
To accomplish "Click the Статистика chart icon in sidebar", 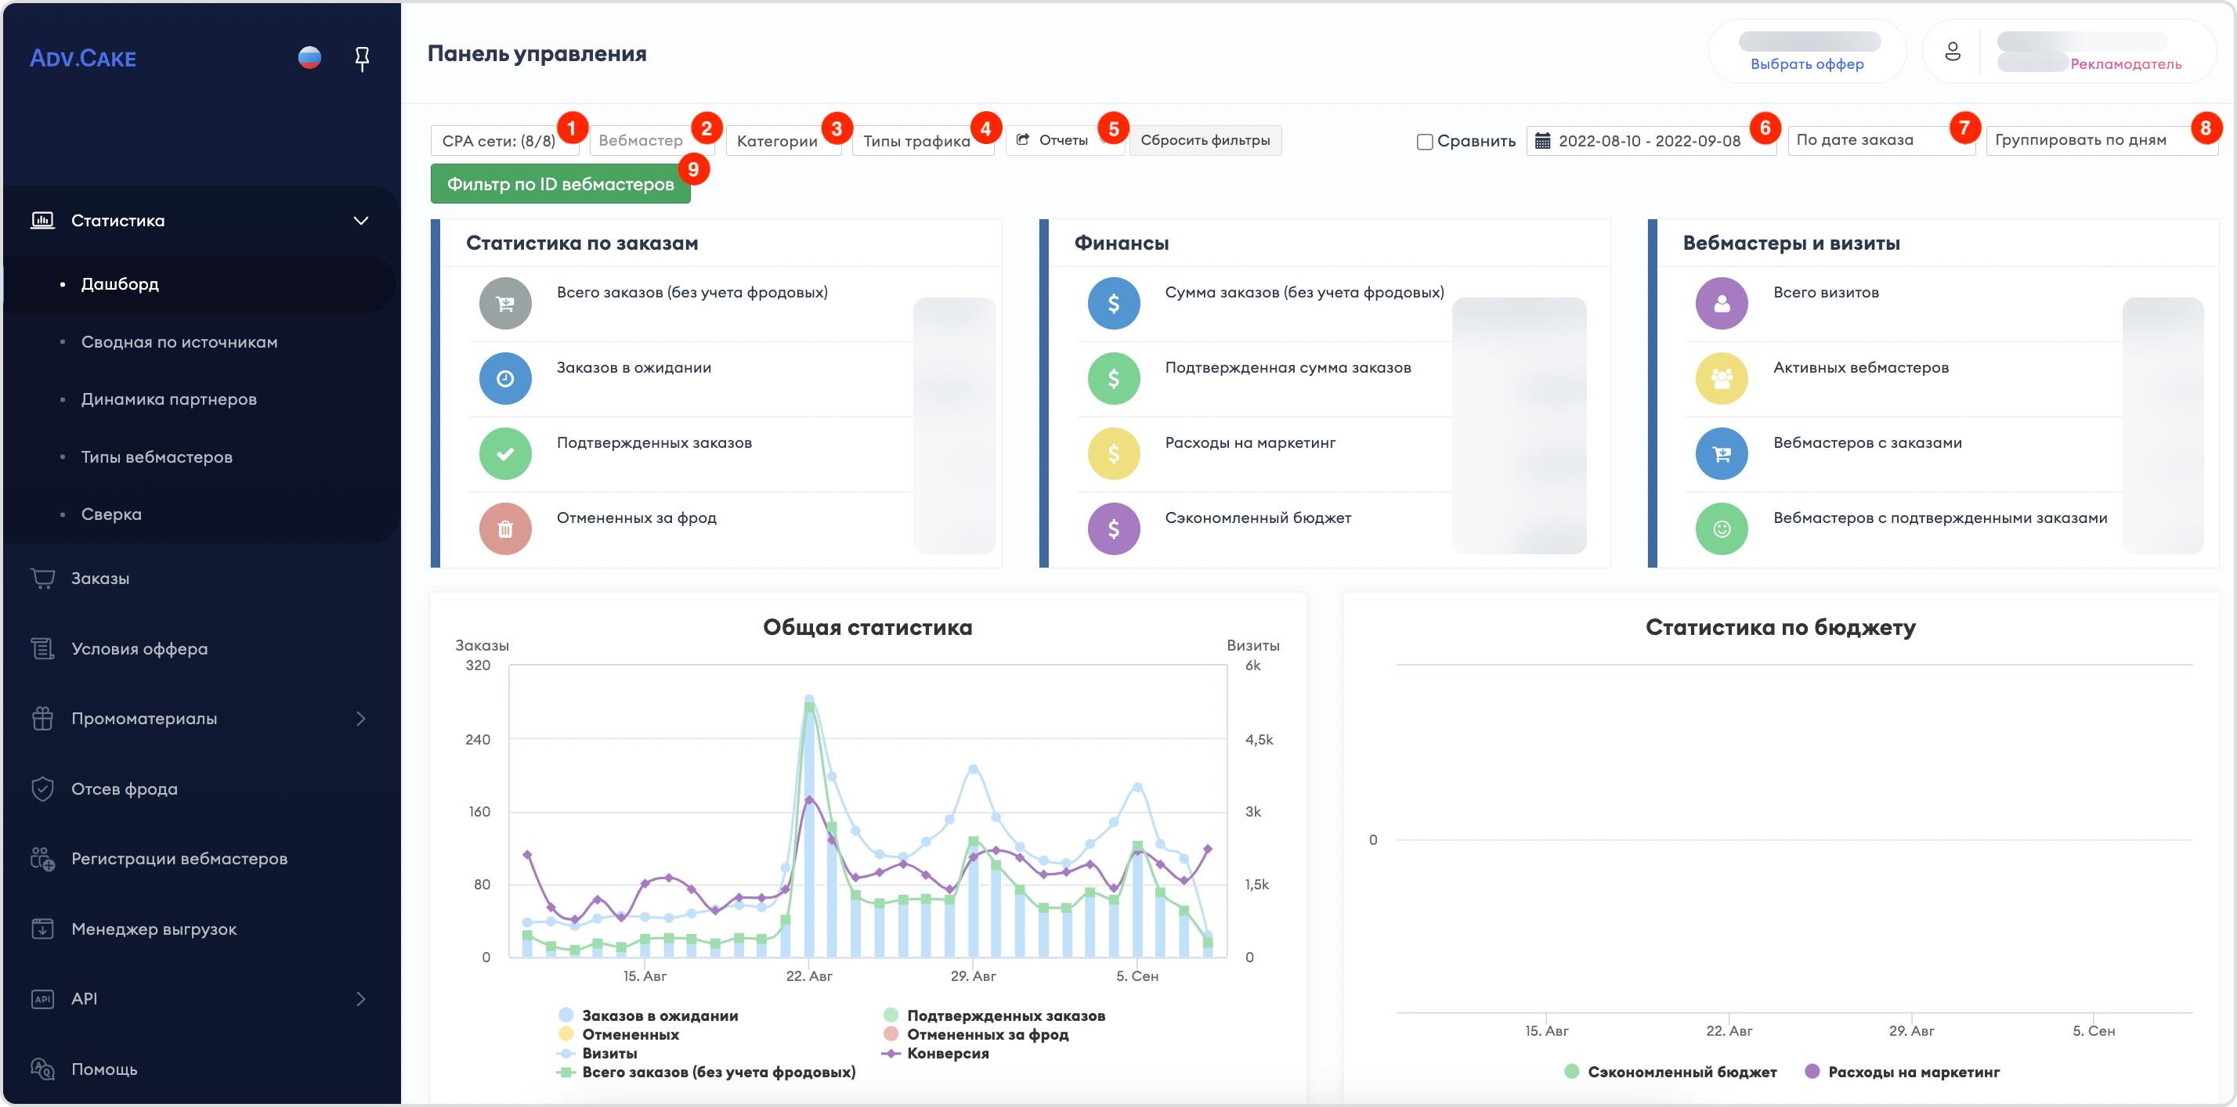I will pos(42,221).
